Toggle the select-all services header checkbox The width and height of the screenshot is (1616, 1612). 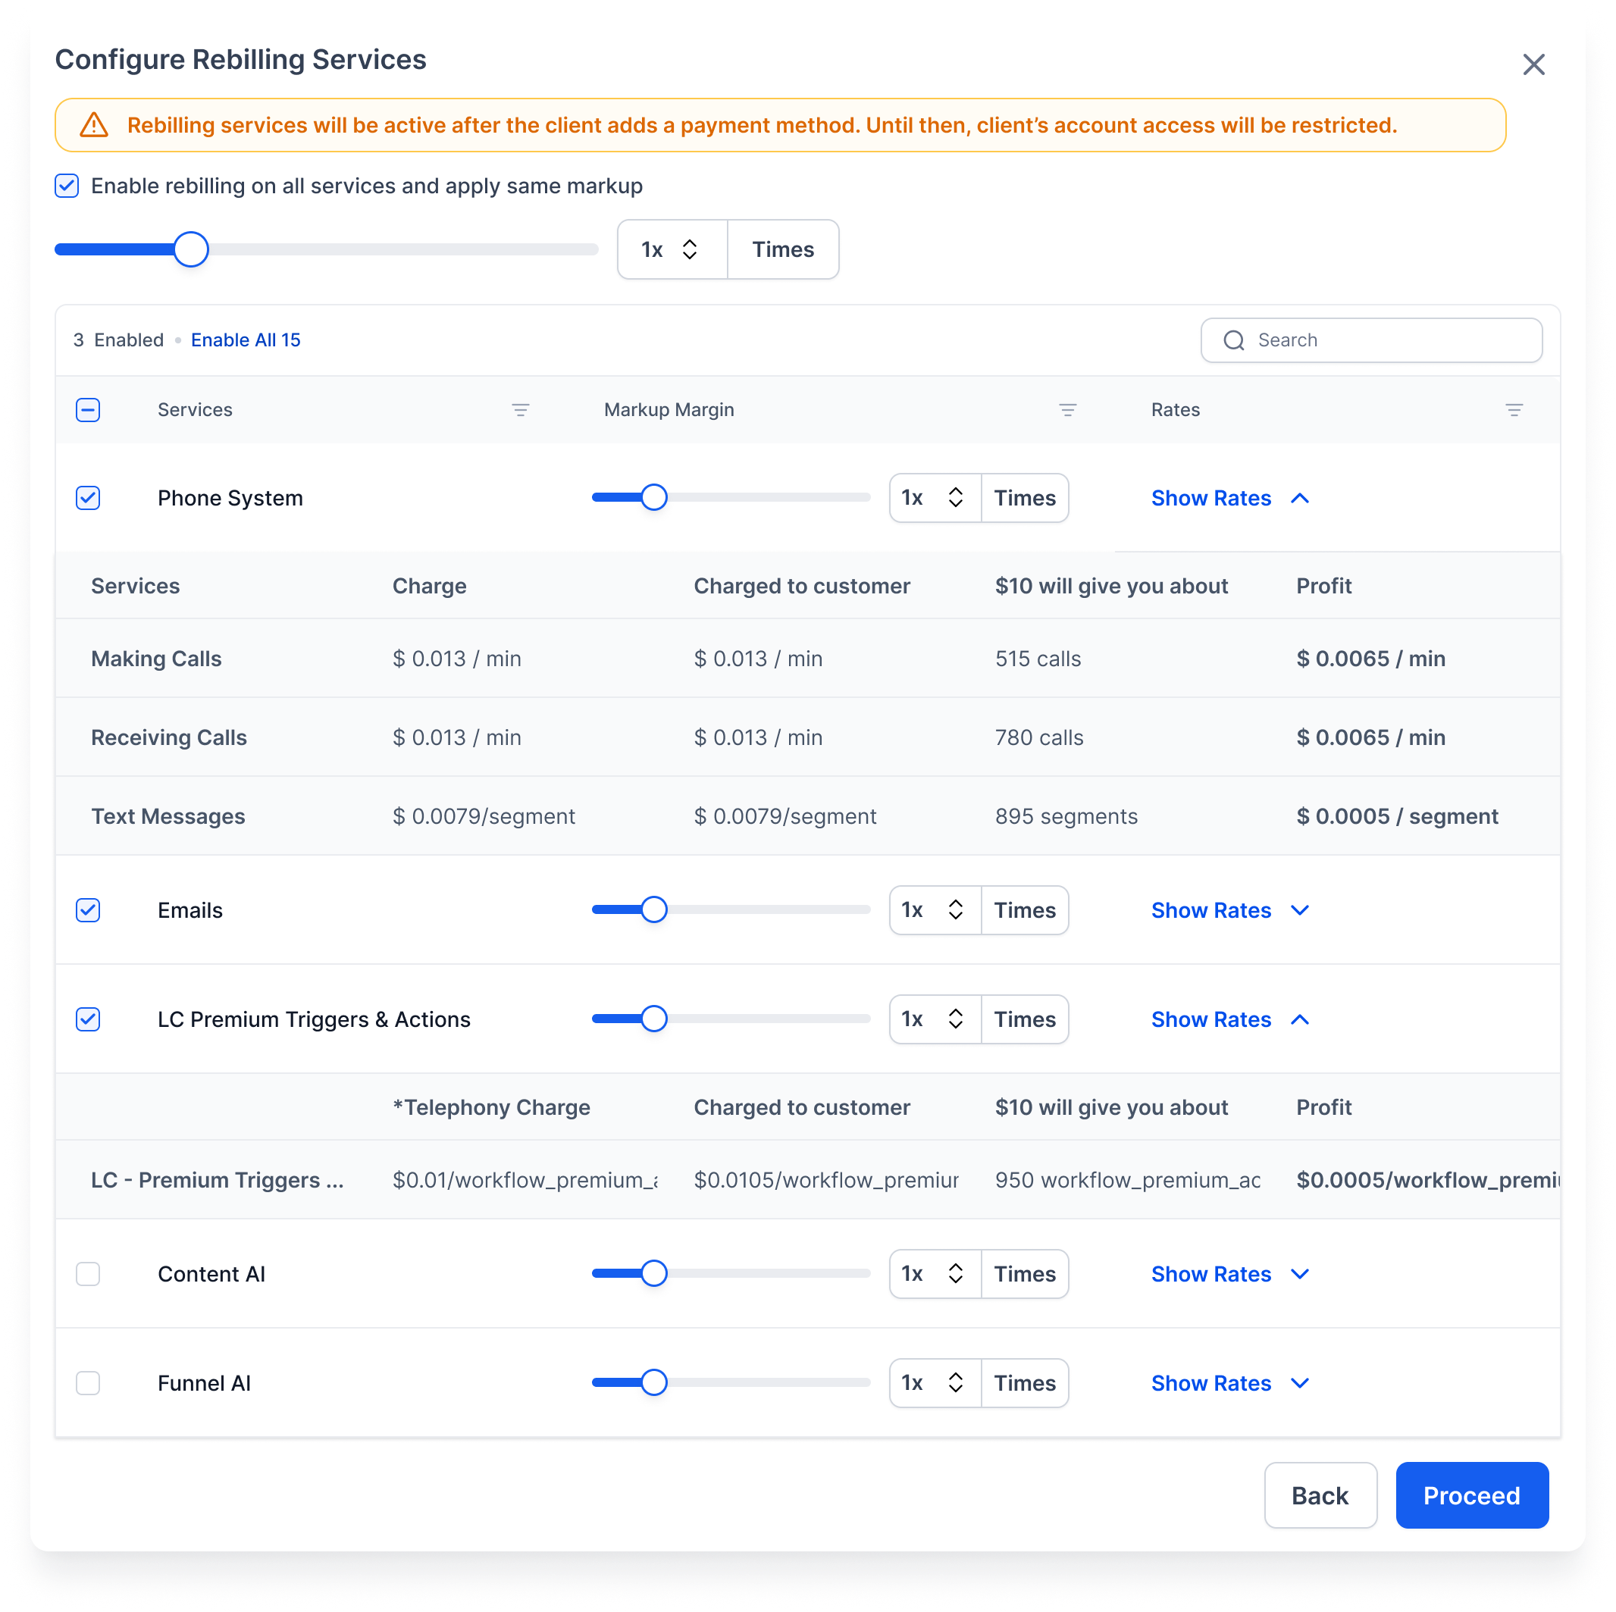click(88, 410)
